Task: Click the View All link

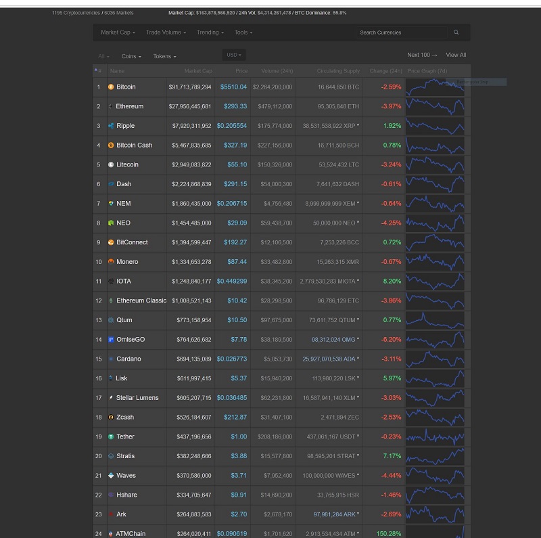Action: (x=456, y=55)
